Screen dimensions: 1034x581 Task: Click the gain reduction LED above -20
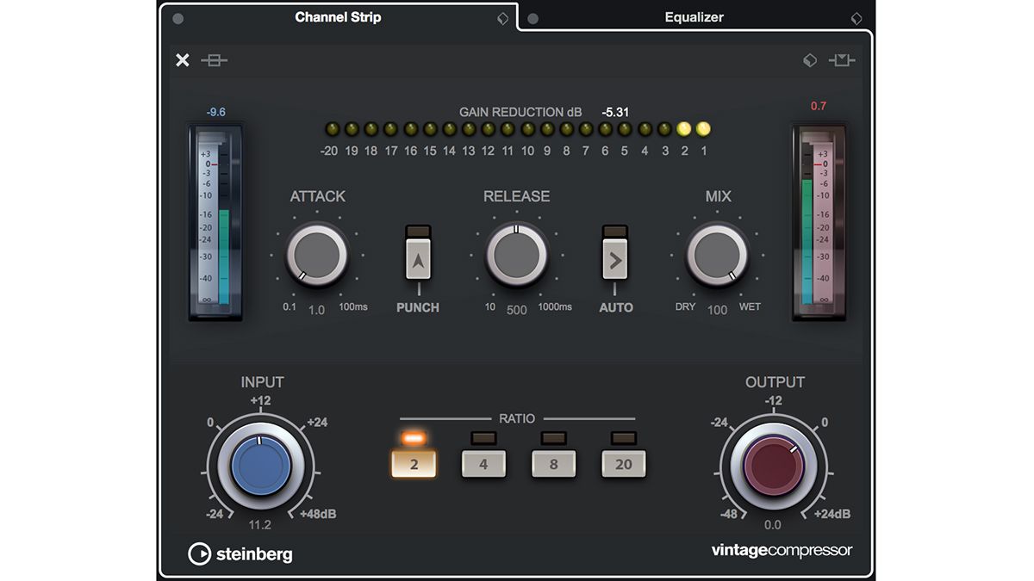[x=332, y=129]
